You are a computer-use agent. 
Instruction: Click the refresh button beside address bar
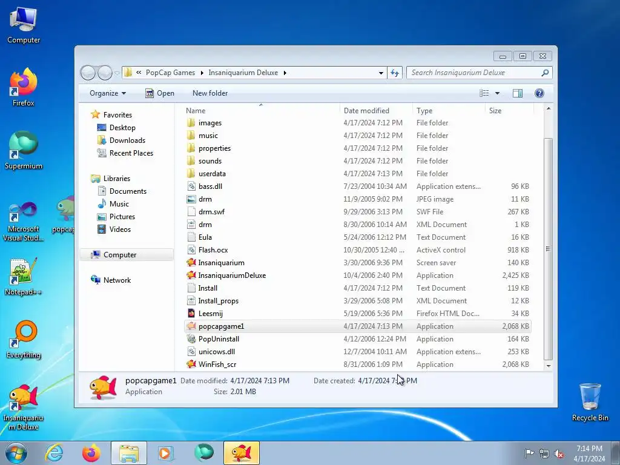(395, 73)
